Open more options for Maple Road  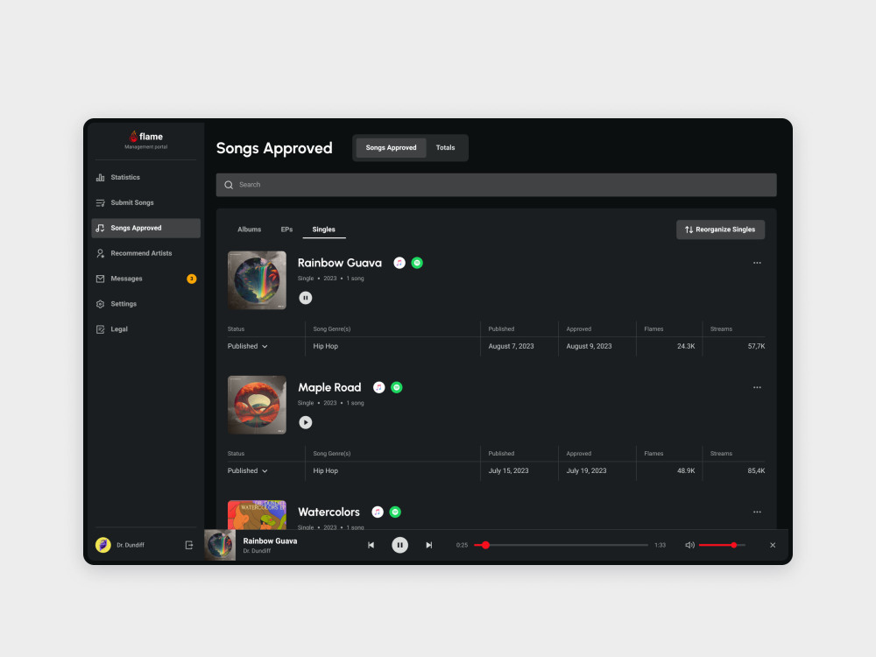(x=757, y=387)
